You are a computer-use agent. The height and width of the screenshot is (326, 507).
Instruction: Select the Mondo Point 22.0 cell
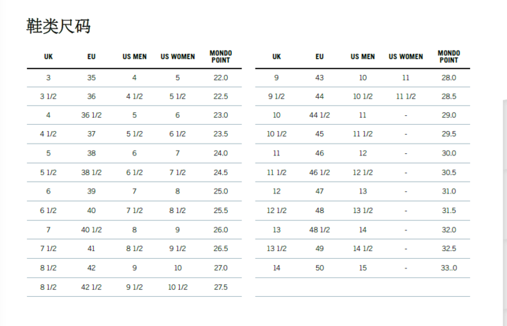(221, 78)
